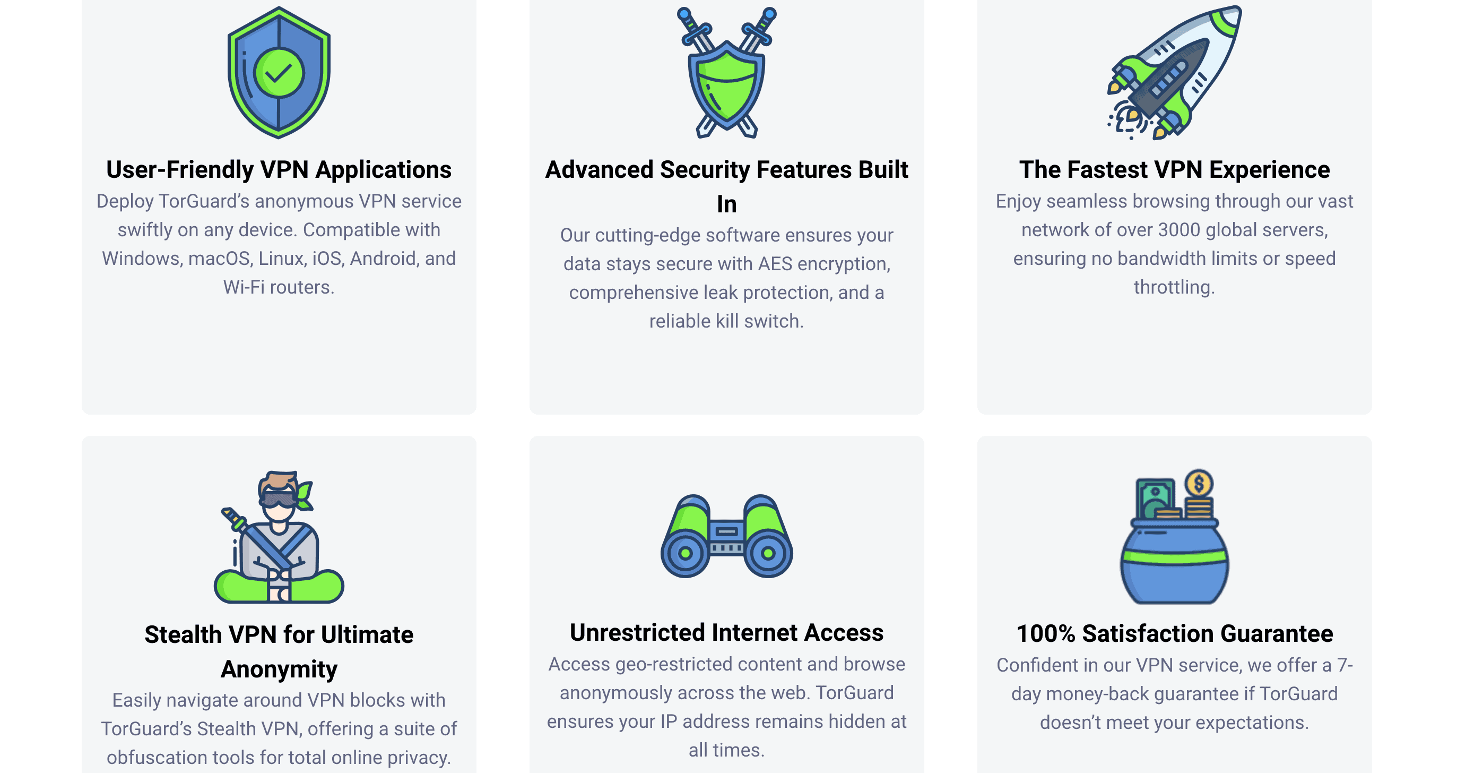Open the User-Friendly VPN Applications heading
1457x773 pixels.
[x=279, y=170]
